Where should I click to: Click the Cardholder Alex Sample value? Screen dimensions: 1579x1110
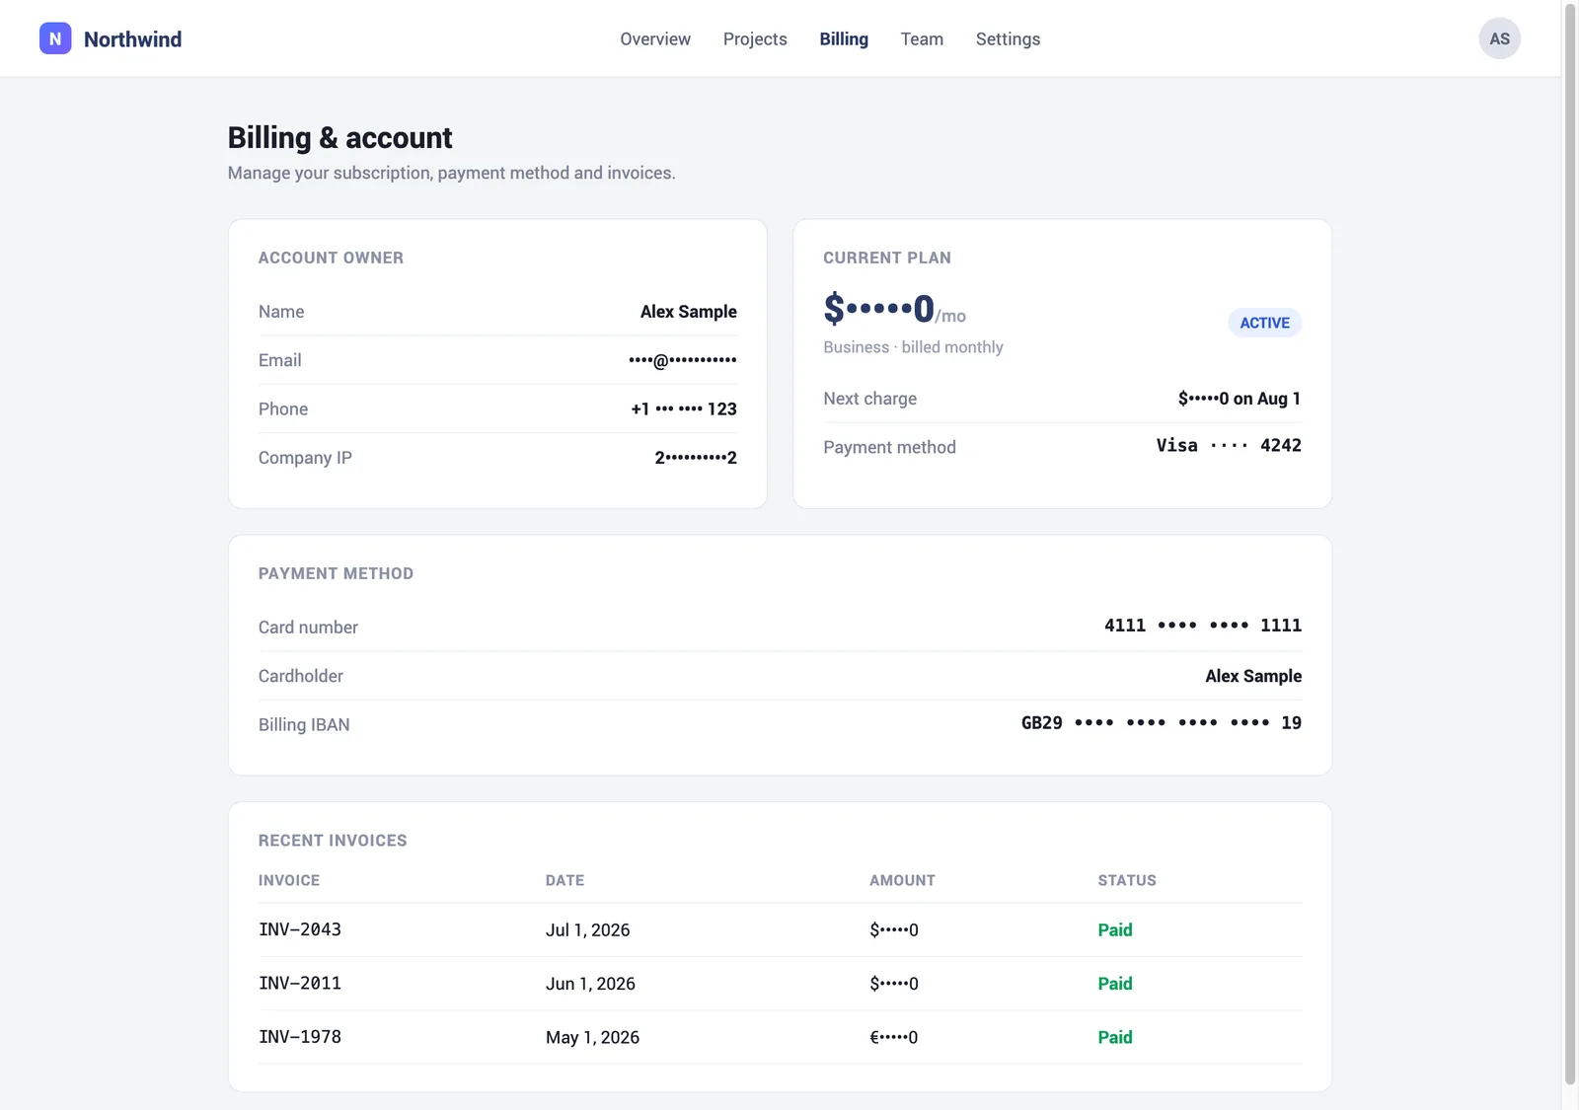1253,676
